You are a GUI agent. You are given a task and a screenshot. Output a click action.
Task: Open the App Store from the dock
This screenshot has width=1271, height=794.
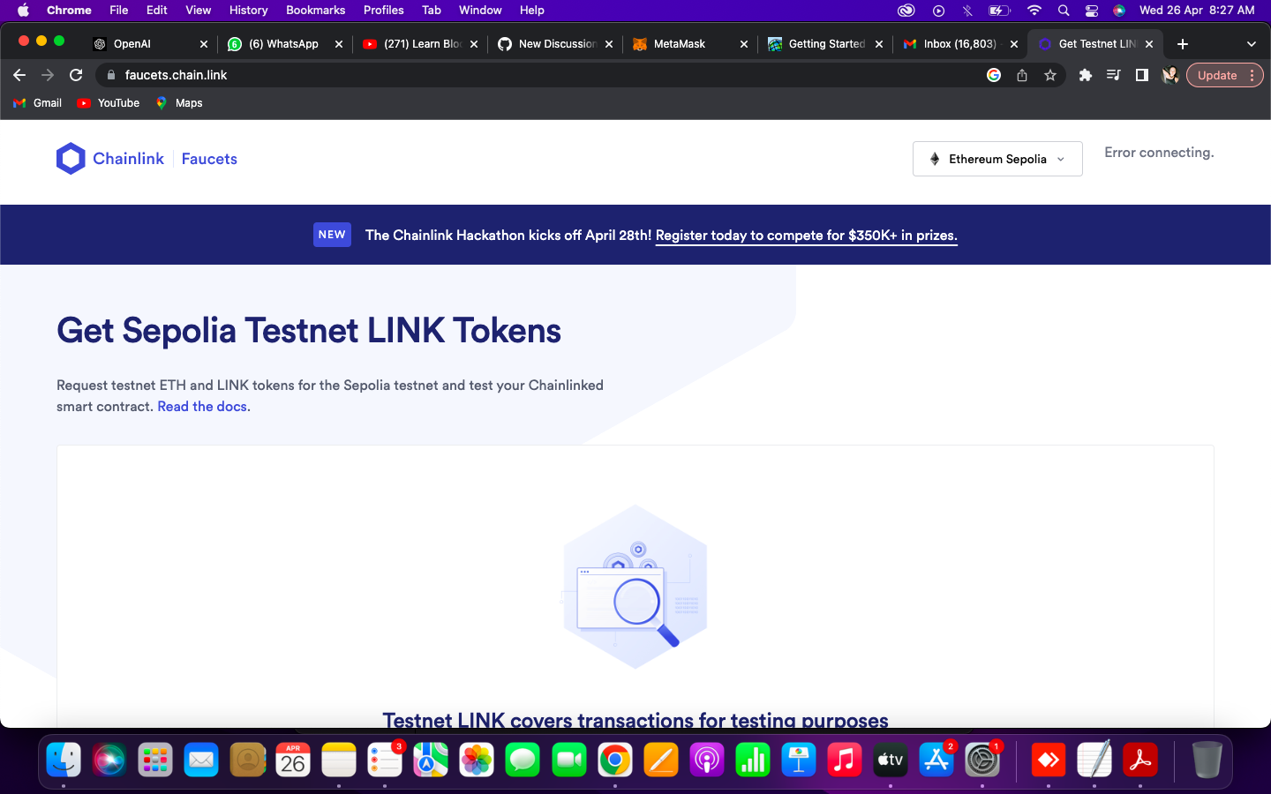point(936,760)
